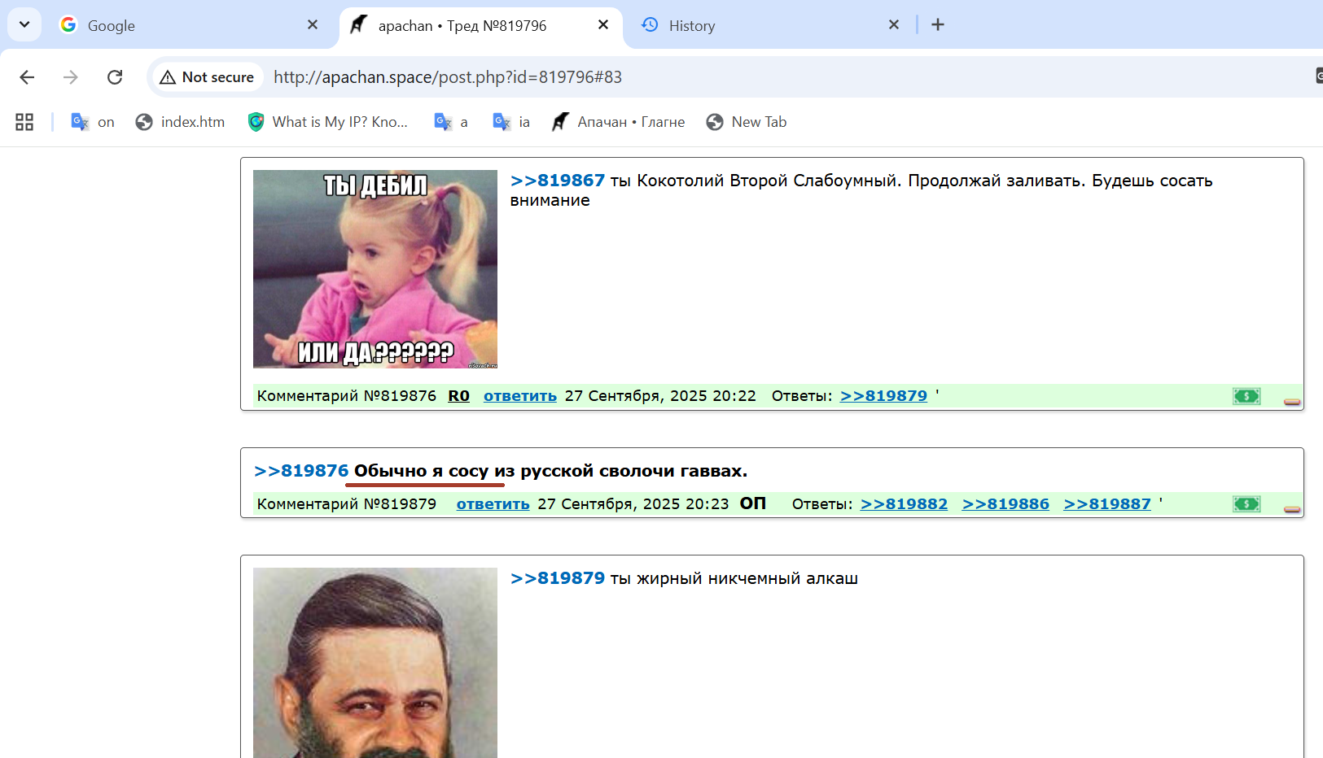Click the address bar URL
The width and height of the screenshot is (1323, 758).
pos(448,77)
